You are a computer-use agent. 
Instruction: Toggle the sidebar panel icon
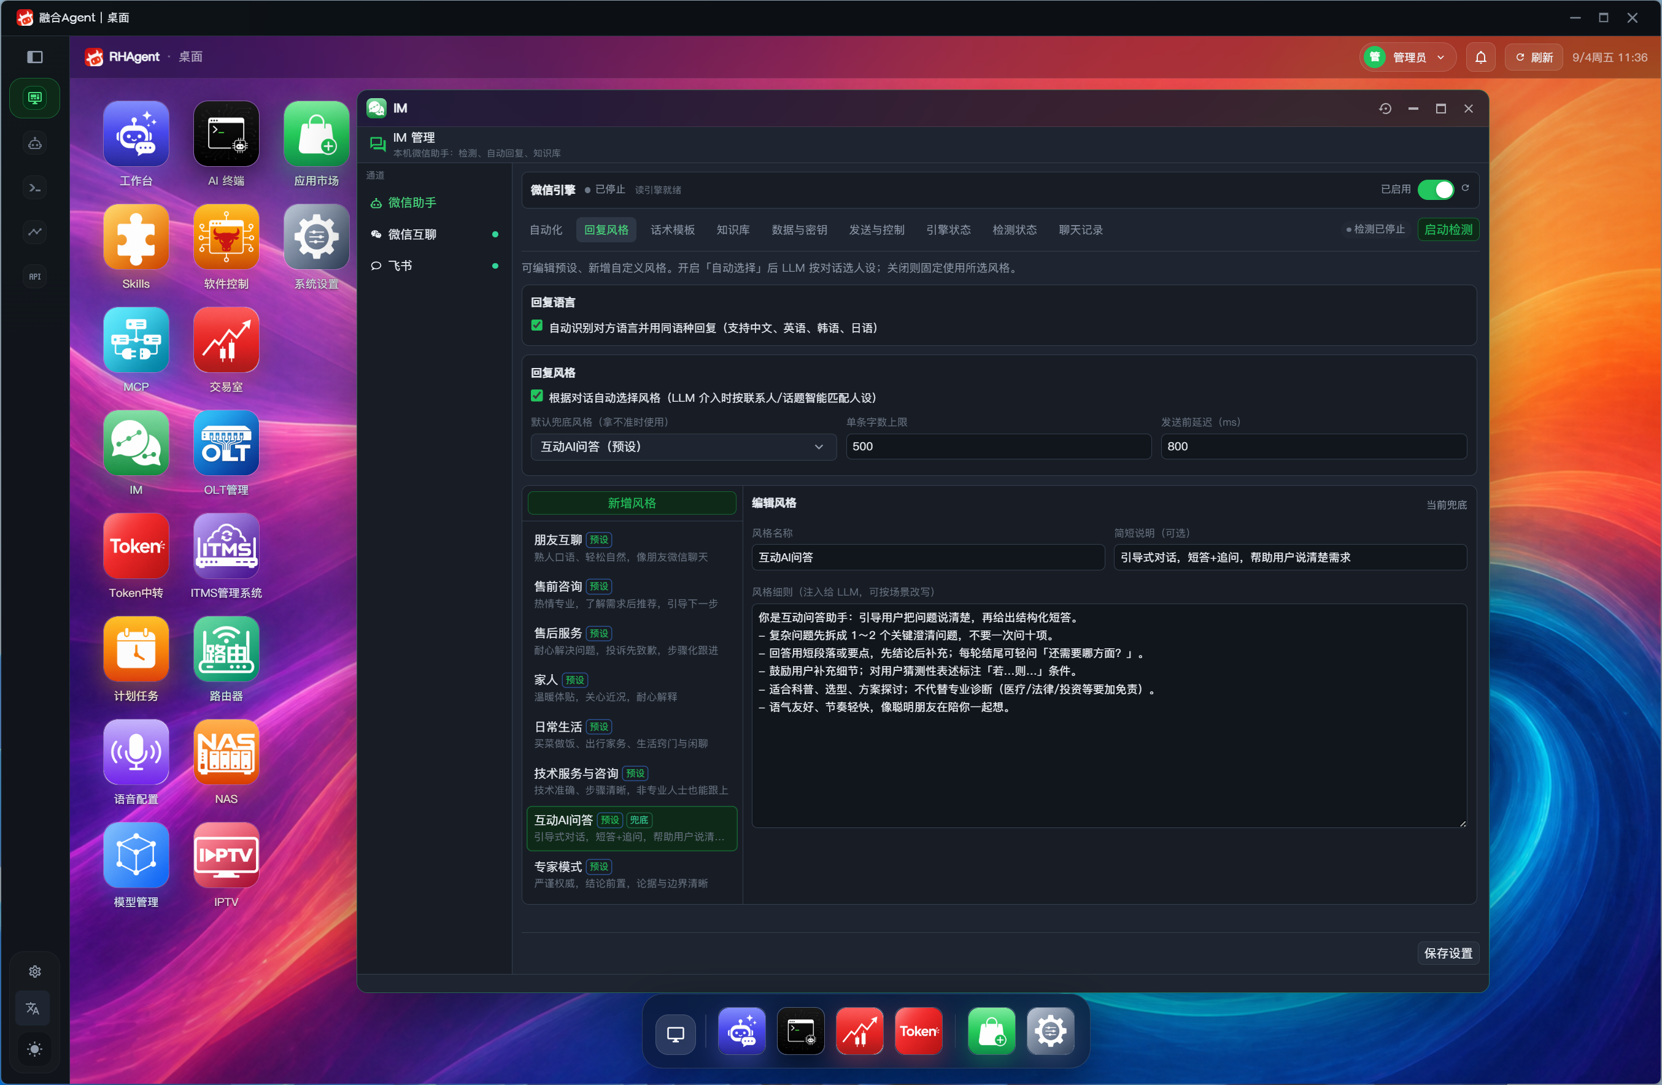click(x=35, y=57)
